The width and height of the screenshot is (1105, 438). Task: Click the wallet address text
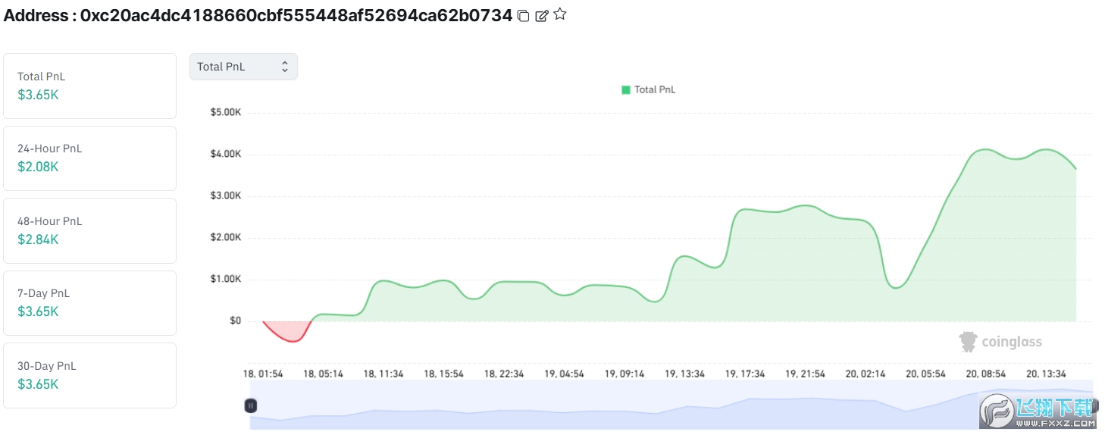(x=296, y=16)
